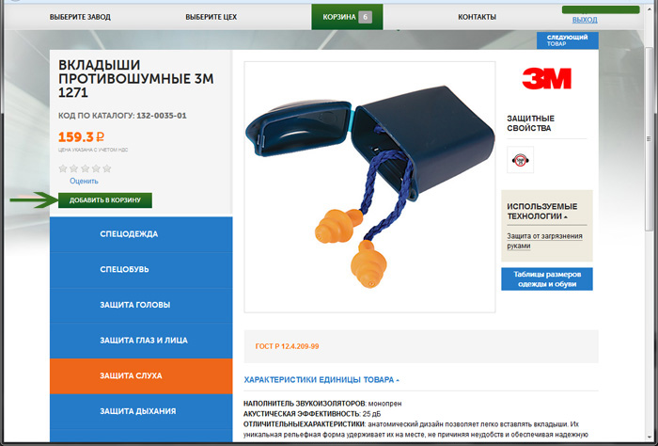
Task: Open the КОНТАКТЫ page
Action: [x=477, y=17]
